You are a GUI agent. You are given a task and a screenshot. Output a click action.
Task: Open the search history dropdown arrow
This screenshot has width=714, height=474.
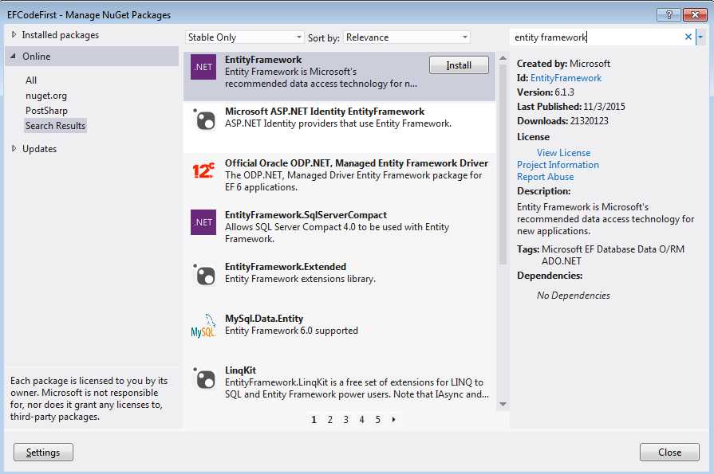700,37
